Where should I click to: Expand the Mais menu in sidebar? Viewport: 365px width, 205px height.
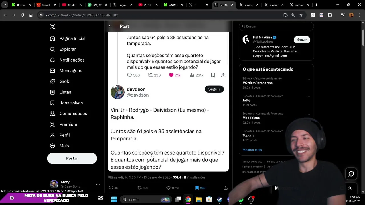(59, 146)
